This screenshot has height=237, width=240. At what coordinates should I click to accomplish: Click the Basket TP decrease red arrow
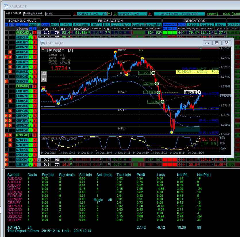(x=75, y=14)
